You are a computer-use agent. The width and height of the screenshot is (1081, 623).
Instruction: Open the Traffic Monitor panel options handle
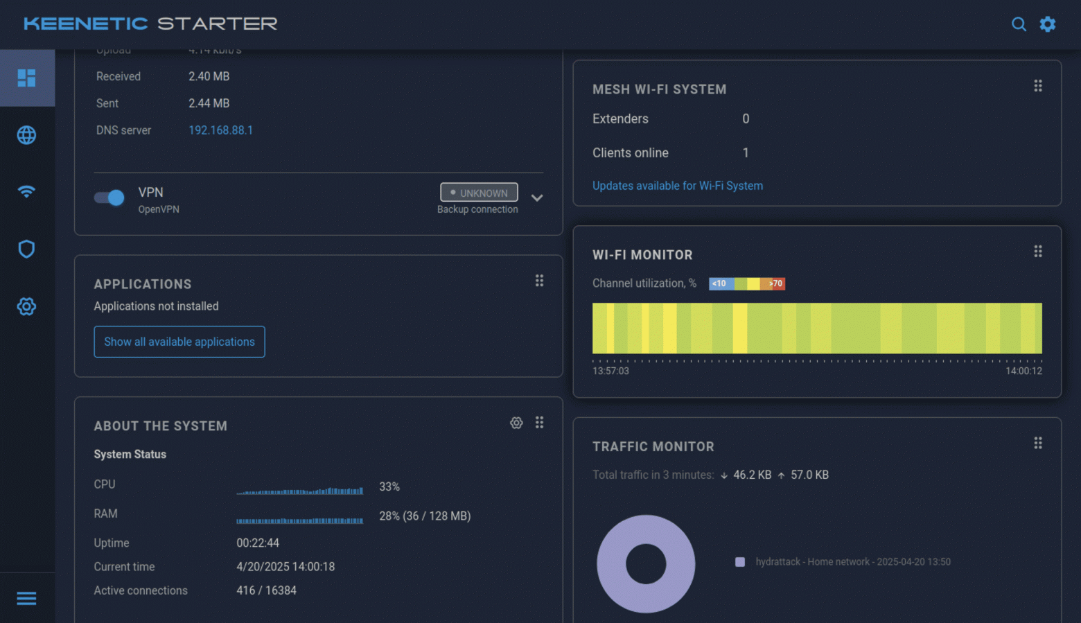1038,443
